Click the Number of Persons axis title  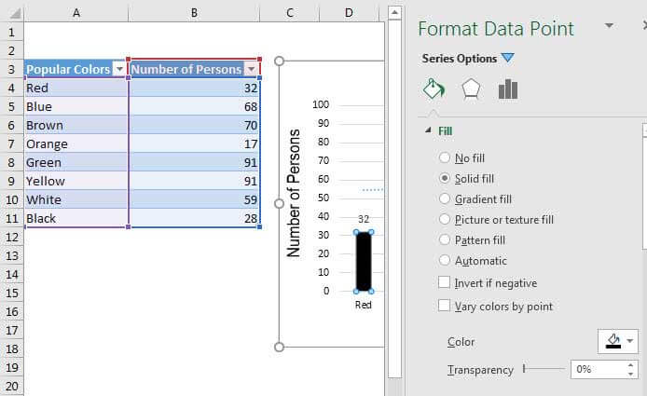tap(294, 193)
